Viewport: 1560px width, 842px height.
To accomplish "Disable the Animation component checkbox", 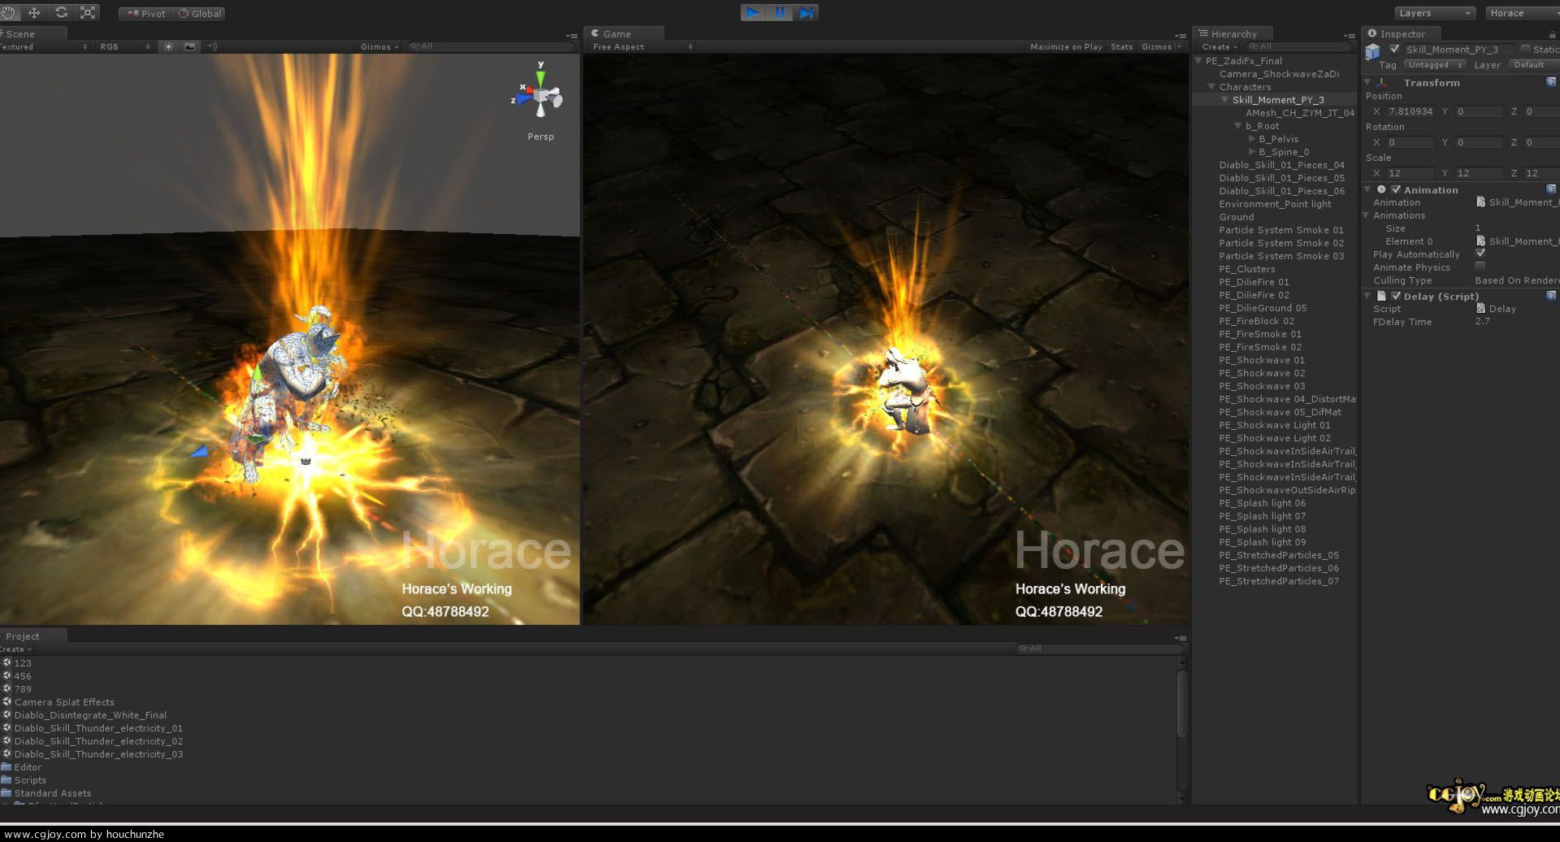I will coord(1396,189).
